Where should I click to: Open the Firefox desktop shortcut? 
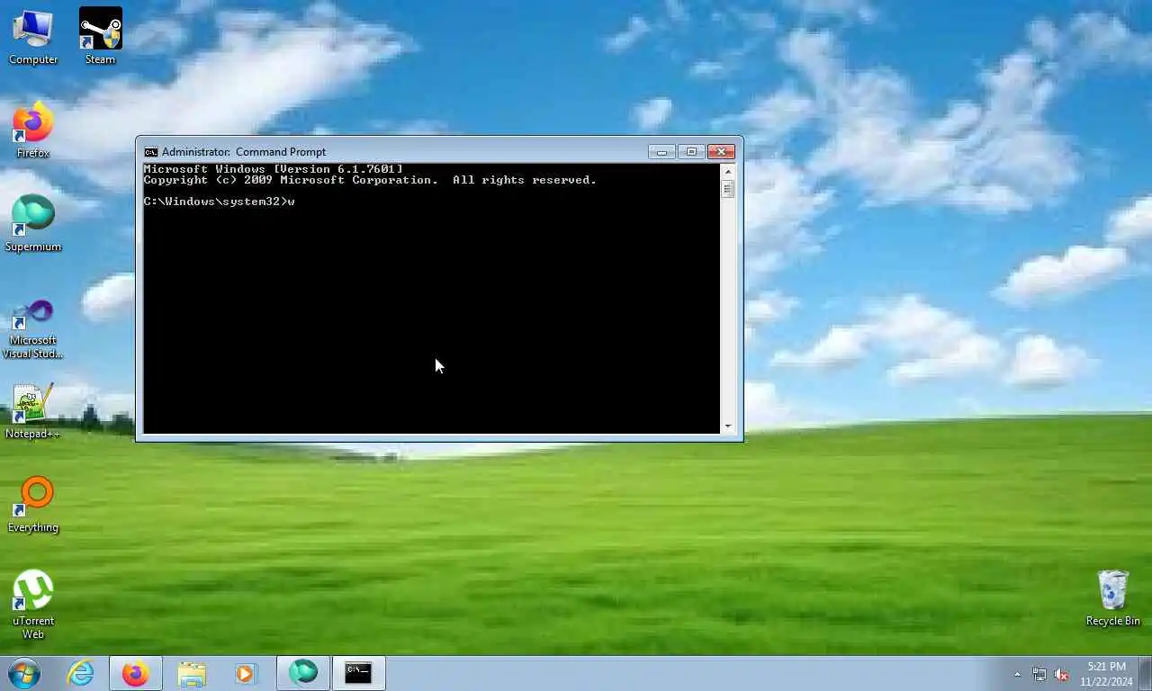33,130
